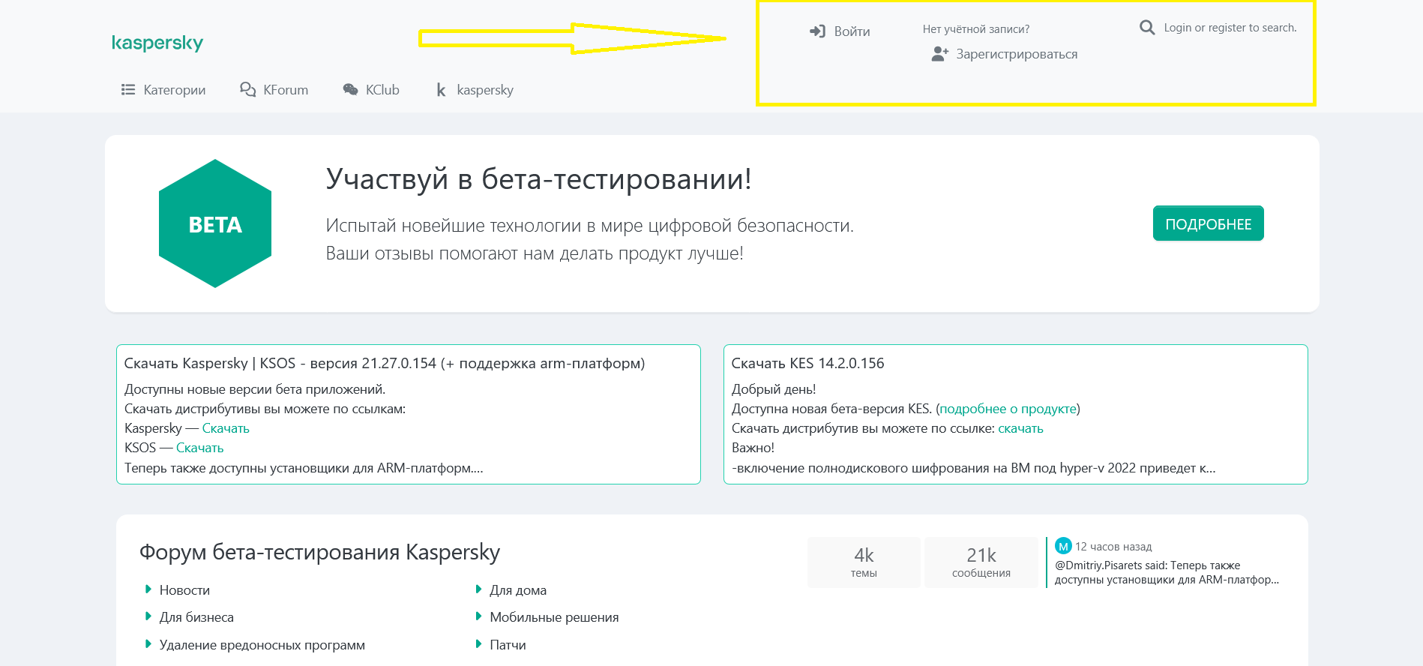Open the Патчи subforum

coord(508,645)
